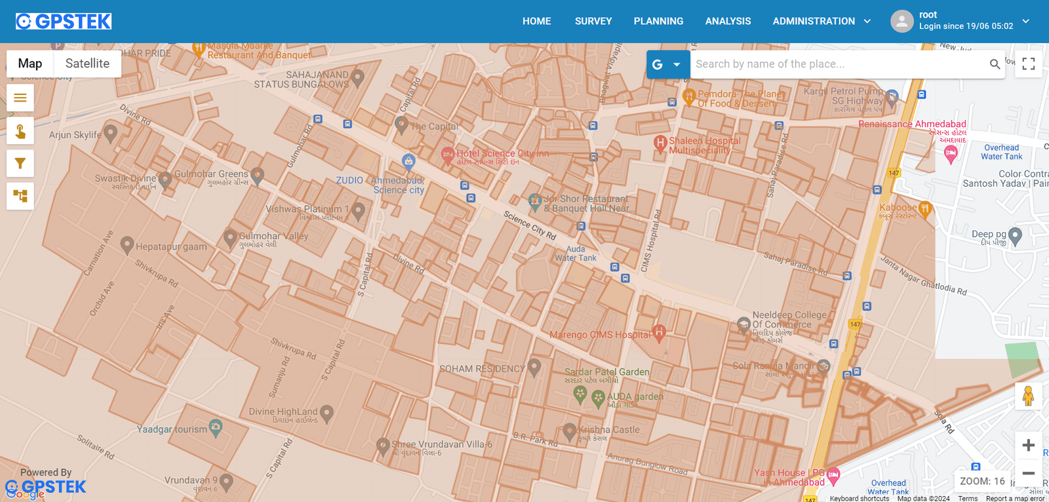
Task: Open the PLANNING menu
Action: pyautogui.click(x=658, y=21)
